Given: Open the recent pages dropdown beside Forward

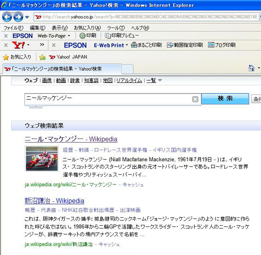Looking at the screenshot, I should (x=27, y=17).
